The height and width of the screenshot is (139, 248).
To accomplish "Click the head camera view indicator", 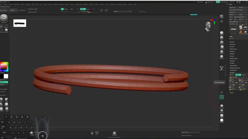I will point(208,26).
